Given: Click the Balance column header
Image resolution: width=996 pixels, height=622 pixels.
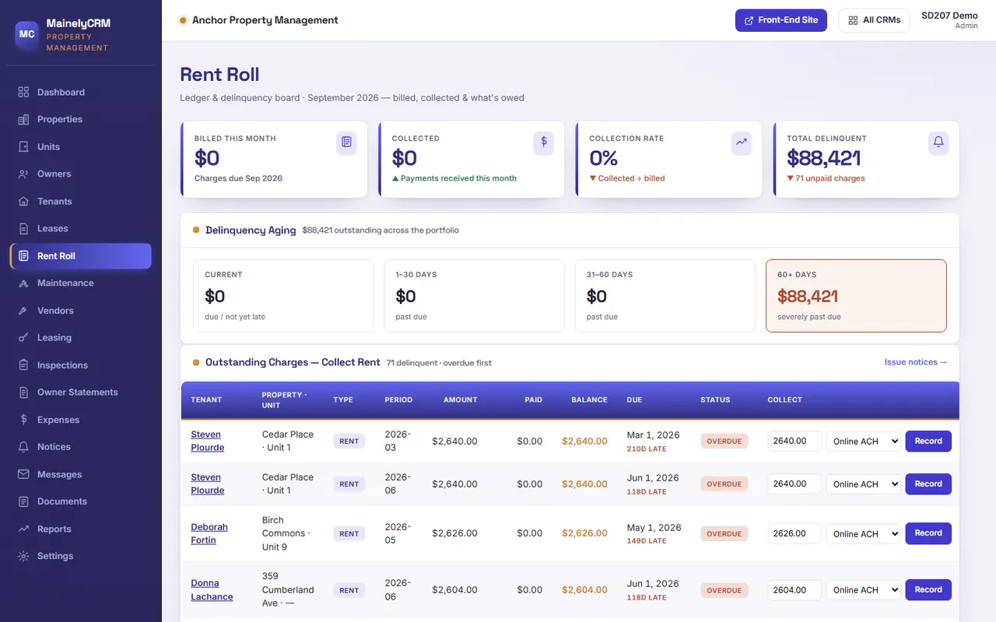Looking at the screenshot, I should pyautogui.click(x=589, y=400).
